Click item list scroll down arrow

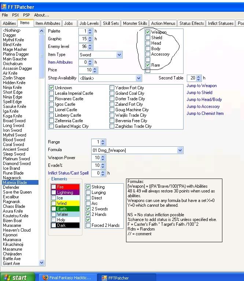[42, 263]
